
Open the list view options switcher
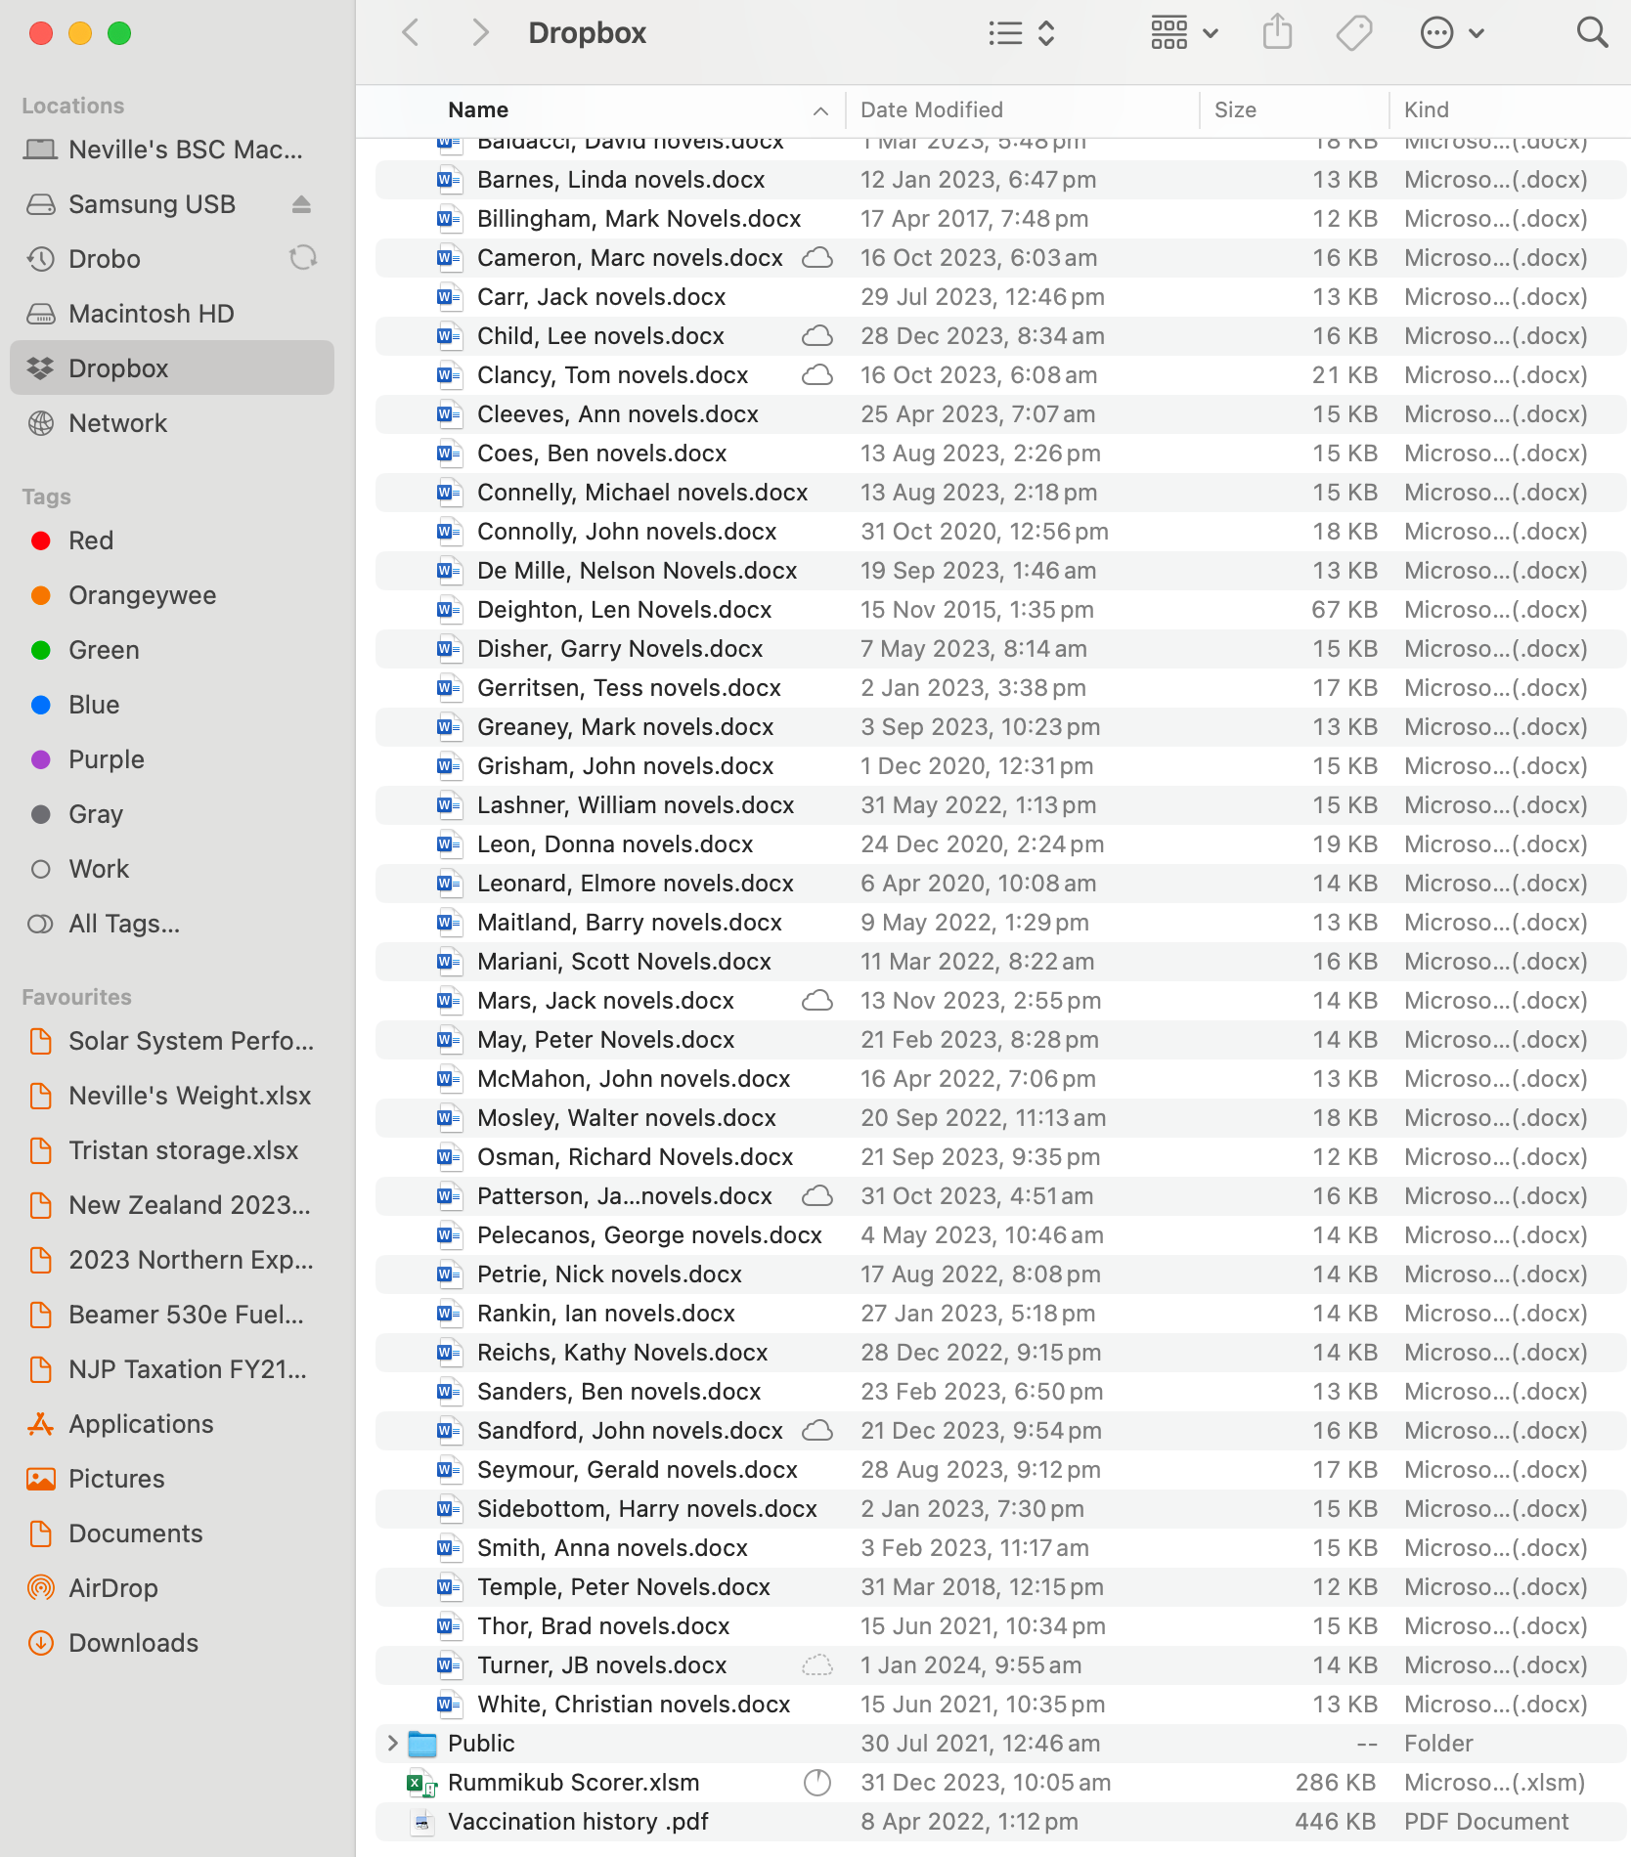click(1021, 33)
